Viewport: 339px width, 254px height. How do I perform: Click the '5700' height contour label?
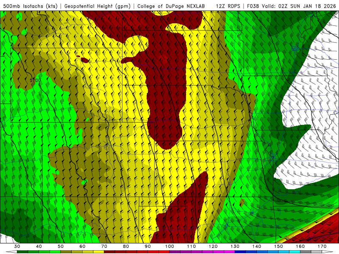click(x=35, y=80)
